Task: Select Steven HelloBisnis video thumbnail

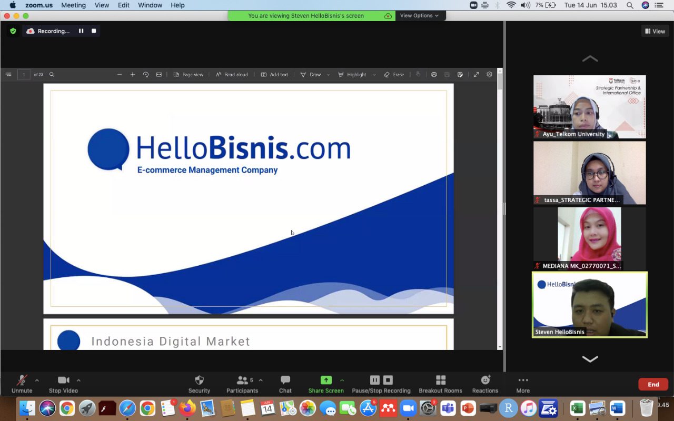Action: pos(590,305)
